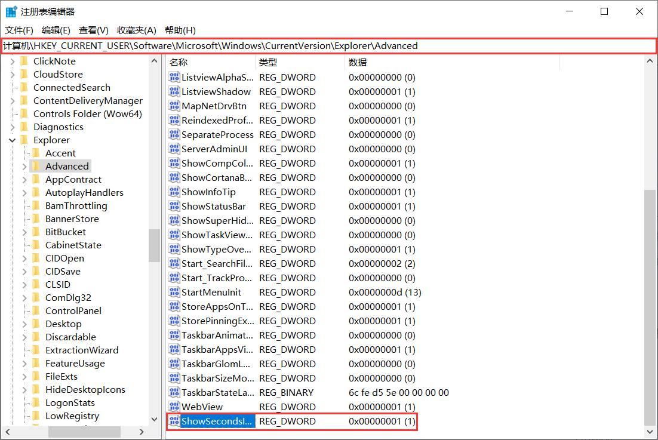Click the TaskbarAnimat... value icon

[174, 335]
